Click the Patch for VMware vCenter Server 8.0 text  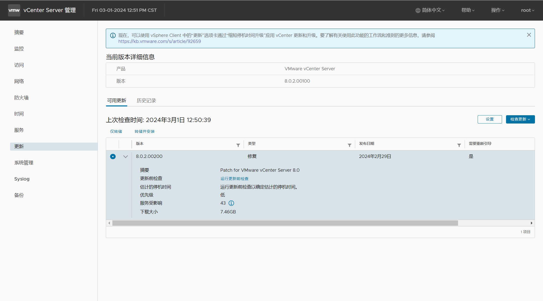point(260,170)
